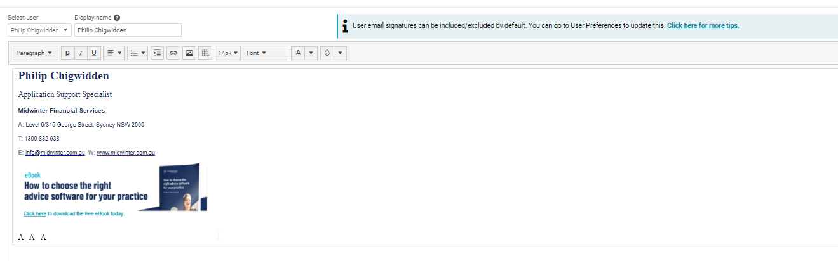Screen dimensions: 838x261
Task: Insert an image using picture icon
Action: point(189,53)
